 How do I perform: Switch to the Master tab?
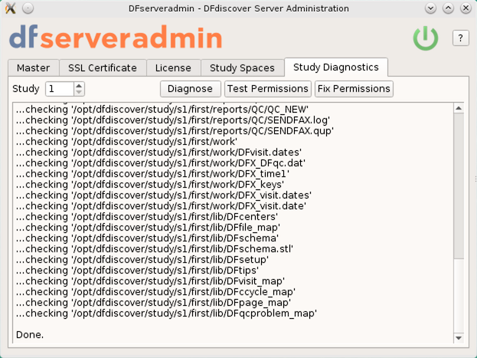(x=34, y=67)
